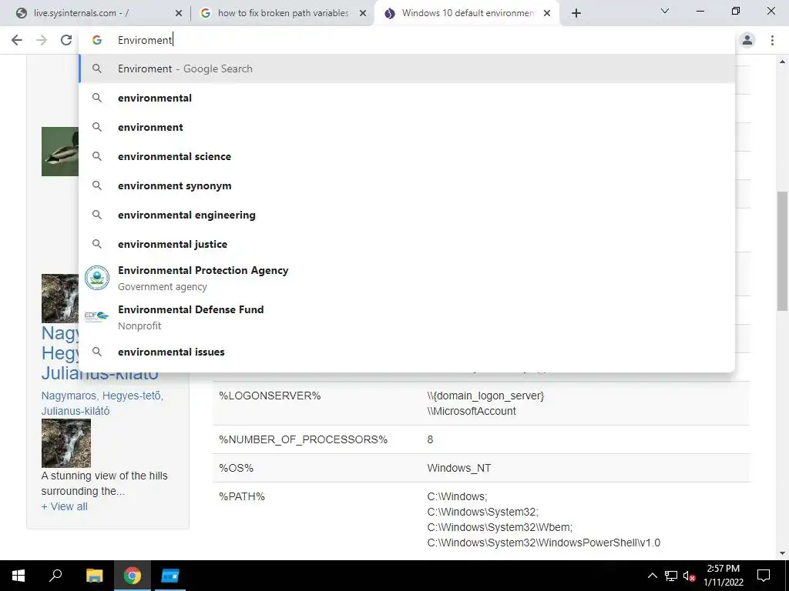Select the 'environment' suggestion
The image size is (789, 591).
point(407,127)
